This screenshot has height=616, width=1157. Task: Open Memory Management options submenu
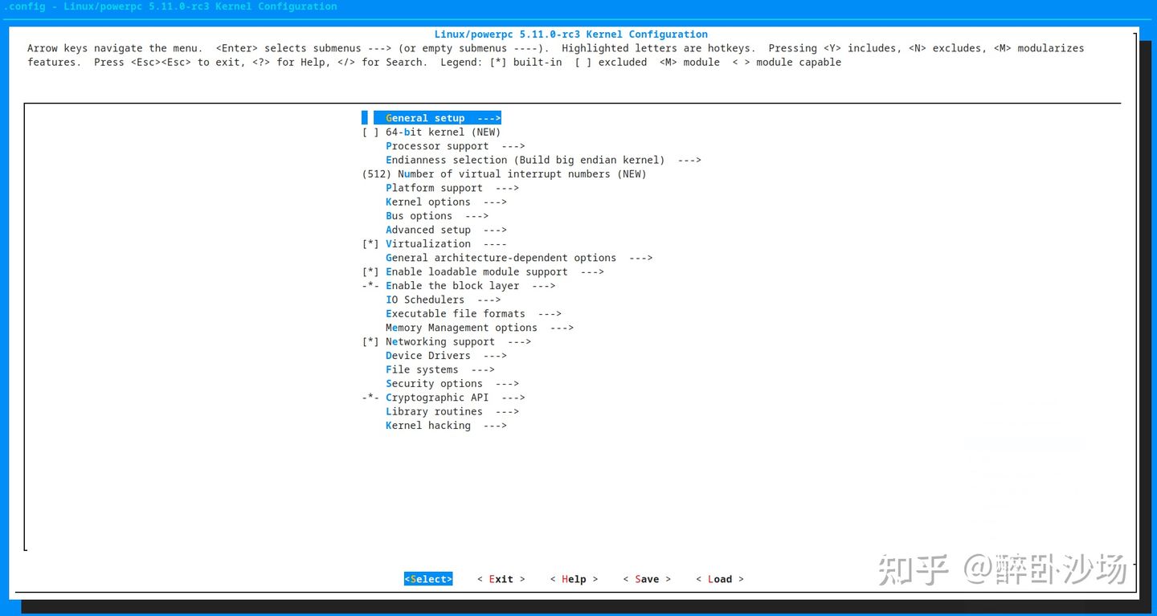coord(480,328)
